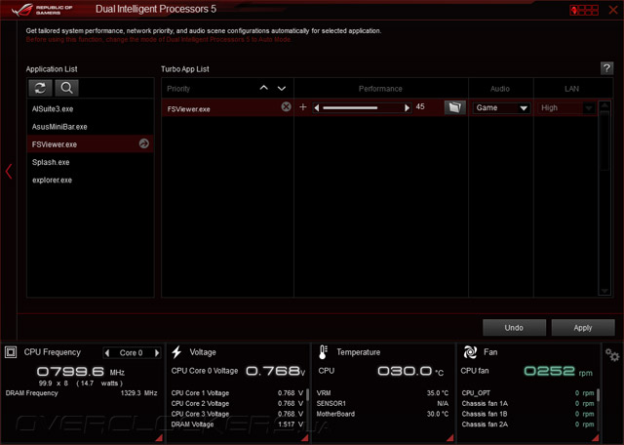This screenshot has width=624, height=445.
Task: Click the 0799.6 MHz frequency readout
Action: tap(80, 372)
